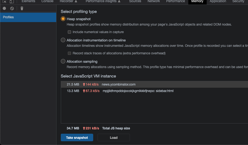248x145 pixels.
Task: Select the news.ycombinator.com VM instance
Action: coord(154,84)
